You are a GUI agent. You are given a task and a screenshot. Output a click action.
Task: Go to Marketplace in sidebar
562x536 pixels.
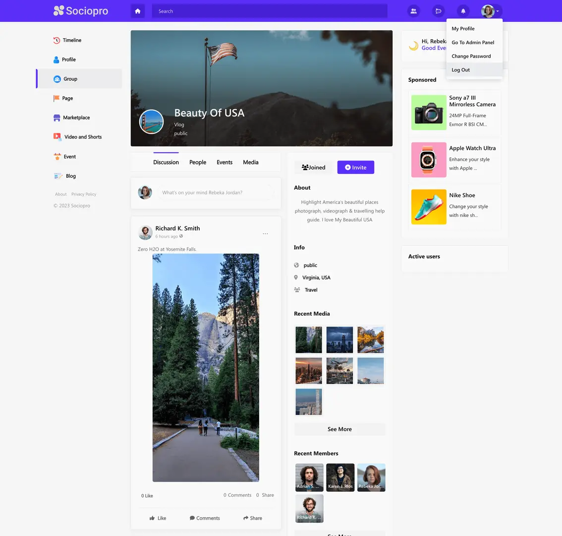coord(76,118)
